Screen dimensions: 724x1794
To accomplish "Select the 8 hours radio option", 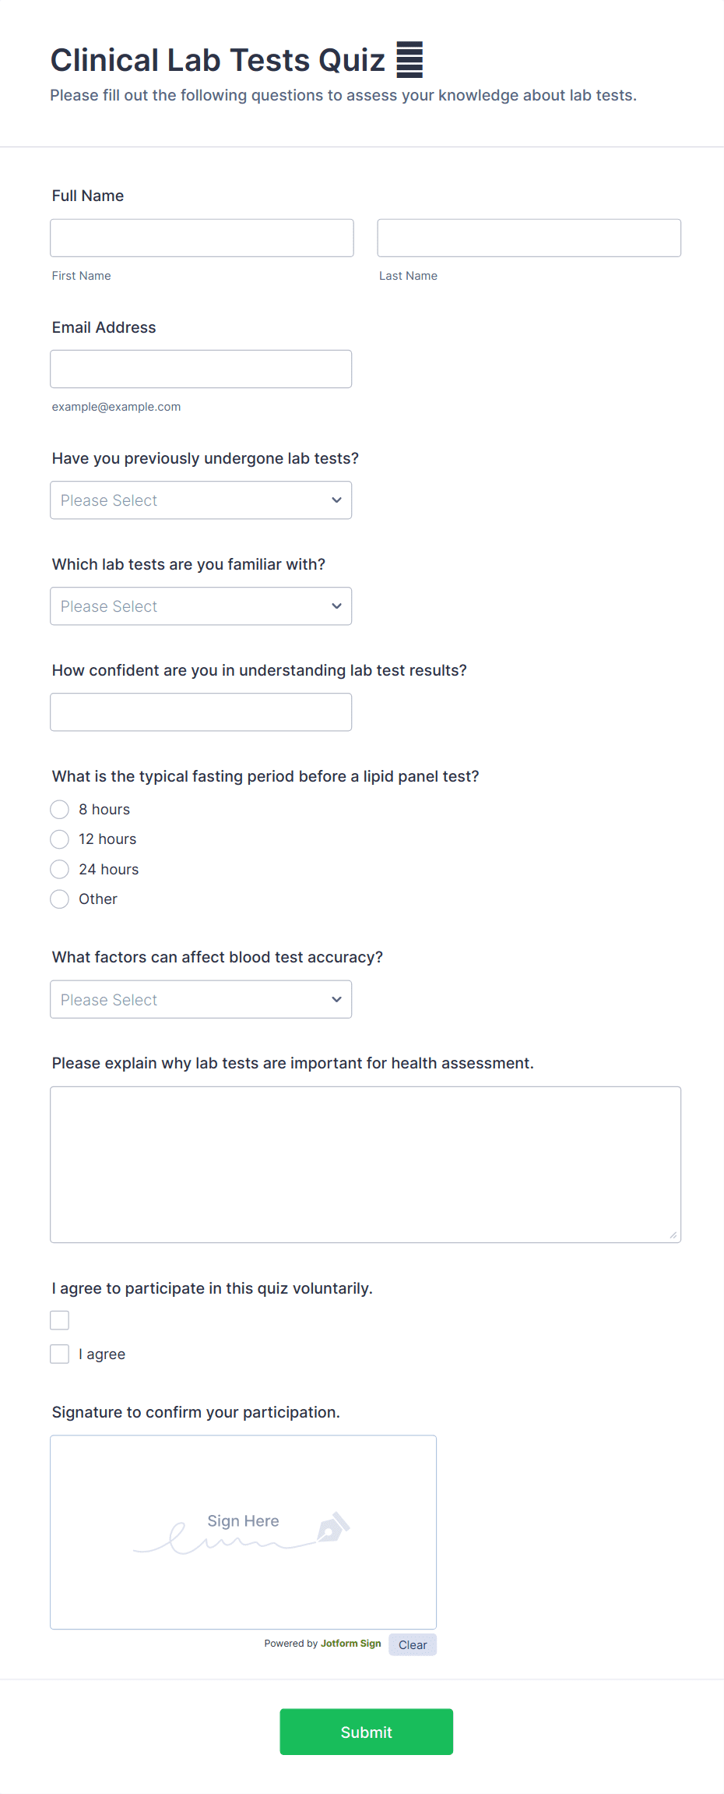I will [60, 810].
